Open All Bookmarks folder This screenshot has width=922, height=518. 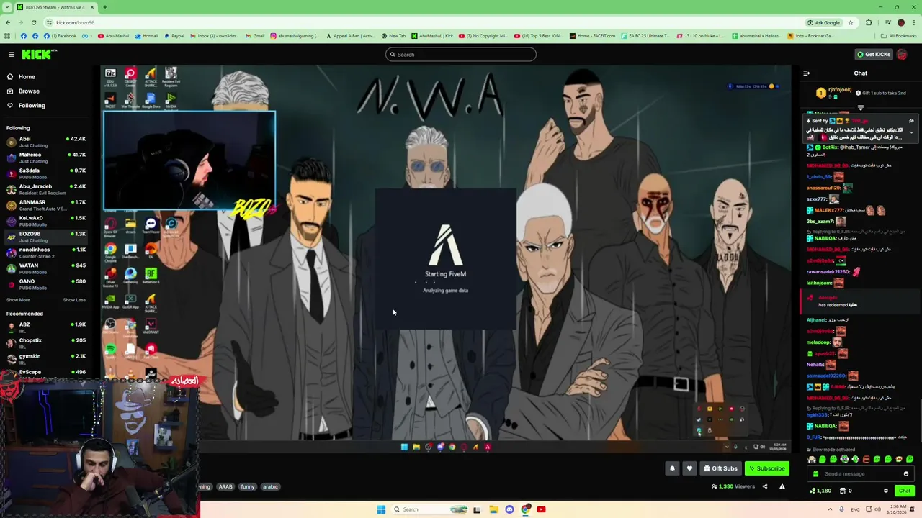[x=899, y=36]
